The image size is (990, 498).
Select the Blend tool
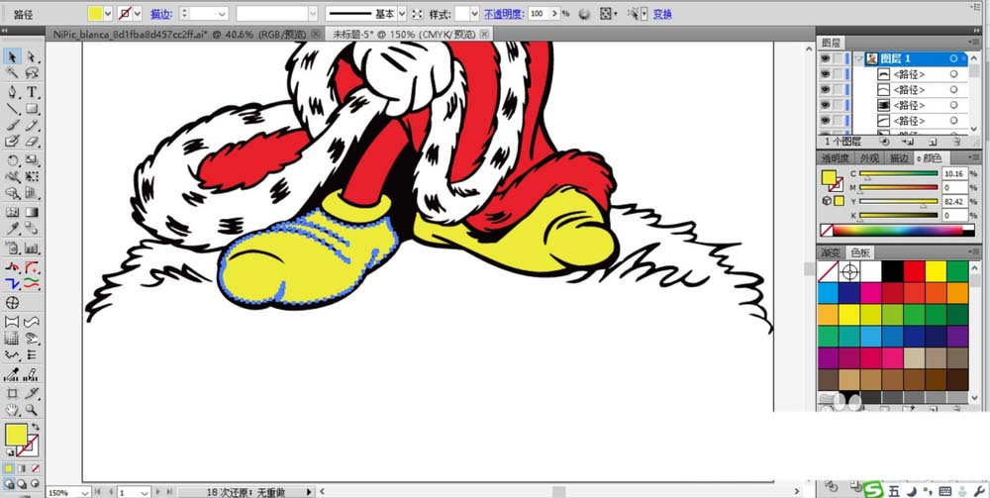pos(32,229)
